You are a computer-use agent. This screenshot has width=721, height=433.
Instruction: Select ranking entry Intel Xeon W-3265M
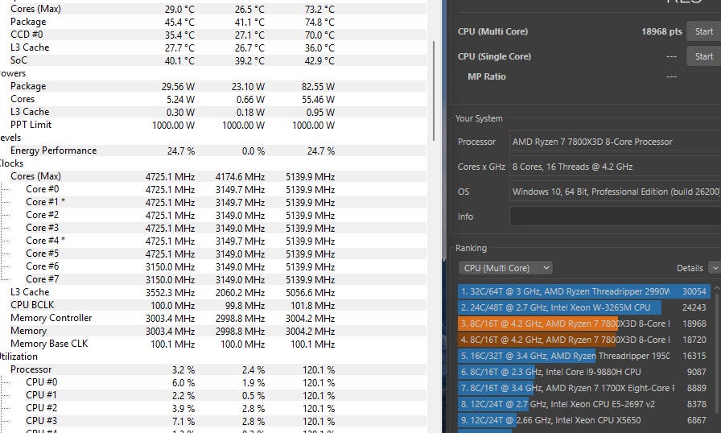coord(584,307)
